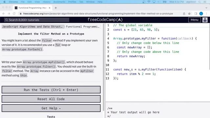Screen dimensions: 210x118
Task: Click the Wi-Fi status icon
Action: coord(149,2)
